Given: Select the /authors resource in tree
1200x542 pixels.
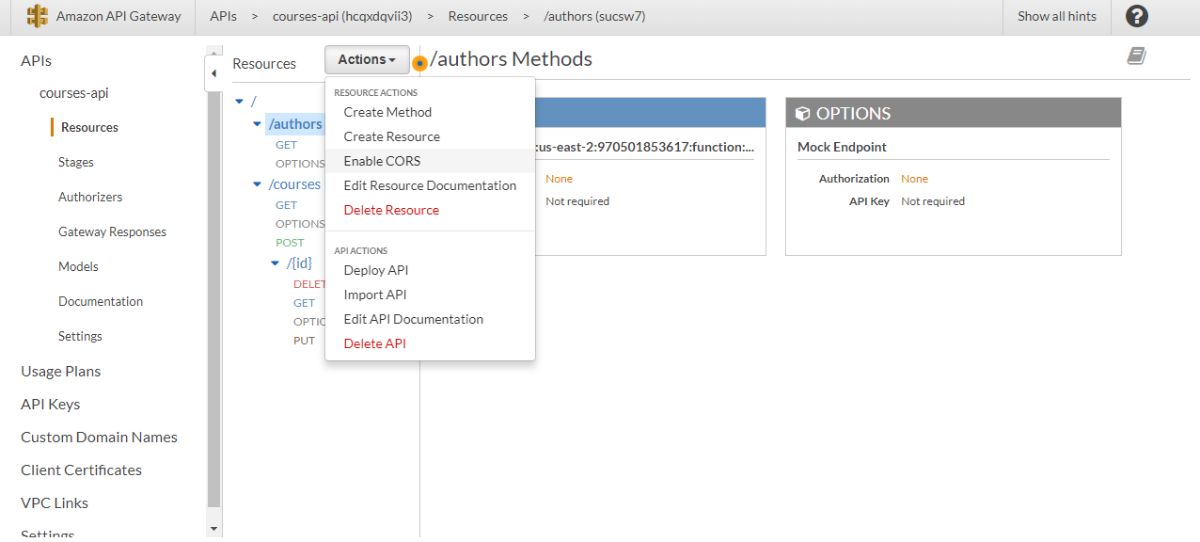Looking at the screenshot, I should pos(295,124).
